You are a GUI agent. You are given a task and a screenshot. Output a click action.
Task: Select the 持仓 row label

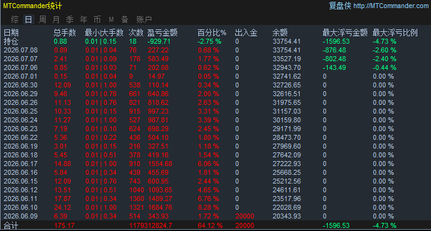[11, 41]
